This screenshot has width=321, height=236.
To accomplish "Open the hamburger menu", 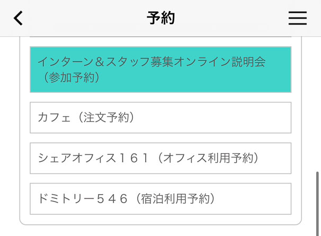I will point(297,19).
